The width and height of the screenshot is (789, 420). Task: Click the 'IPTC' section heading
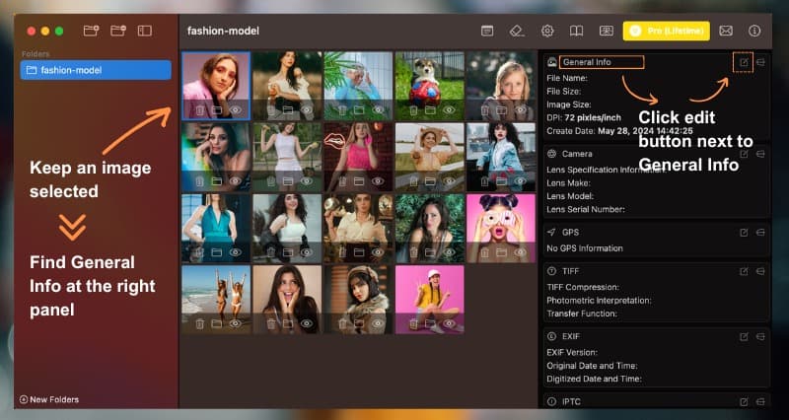point(571,402)
